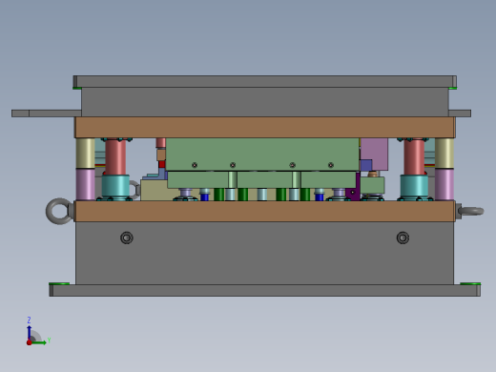Select the lower brown plate

[265, 211]
